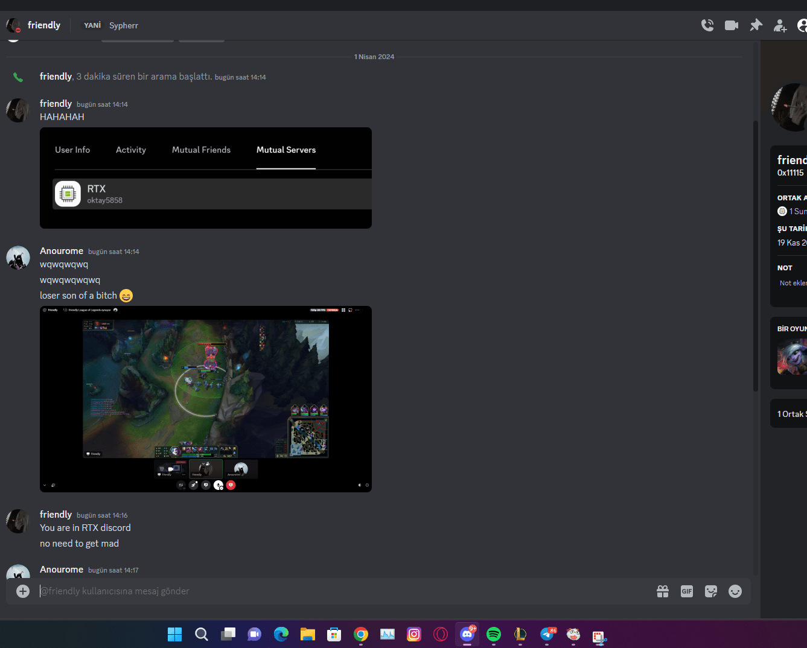807x648 pixels.
Task: Open the Nitro gift icon
Action: click(x=663, y=591)
